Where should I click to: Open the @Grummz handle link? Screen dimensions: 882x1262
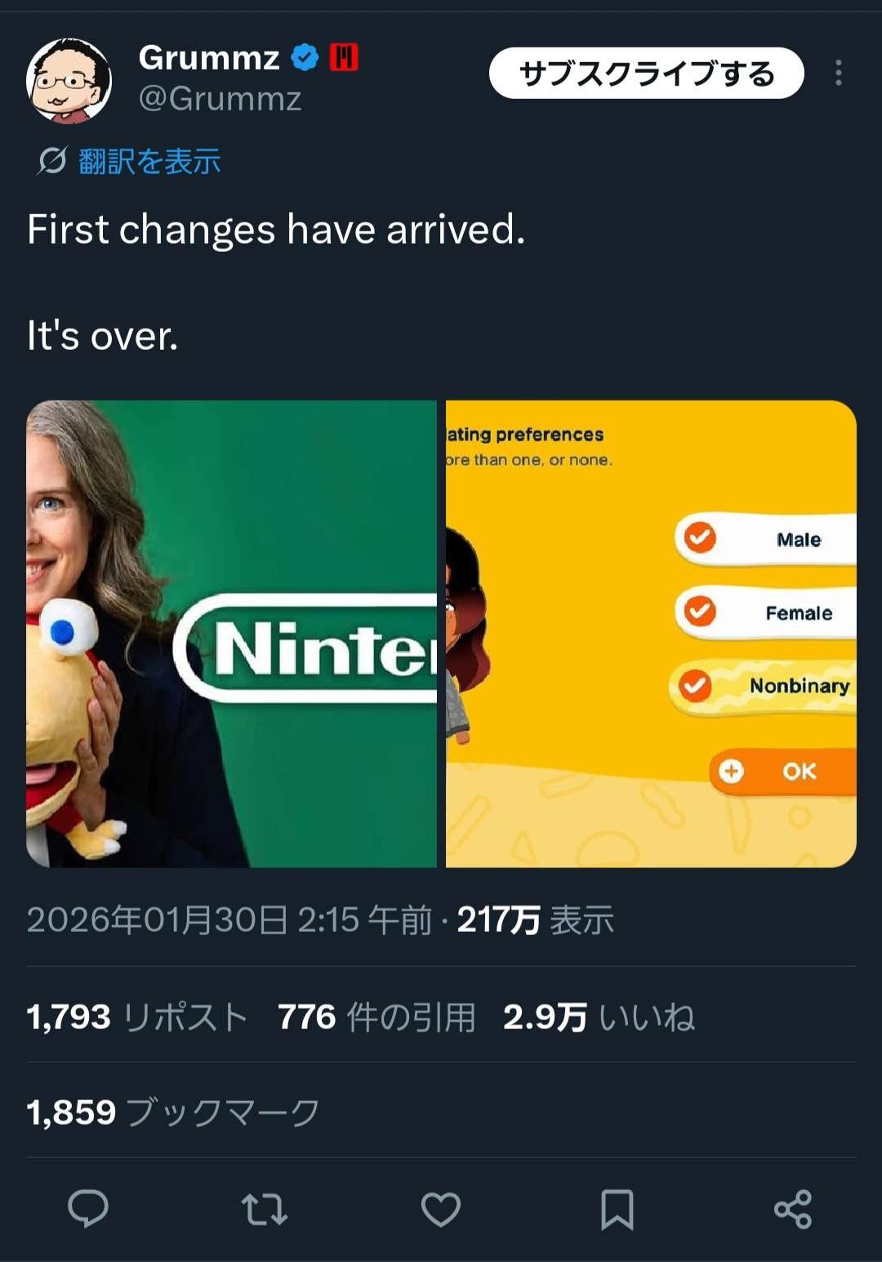click(x=220, y=99)
